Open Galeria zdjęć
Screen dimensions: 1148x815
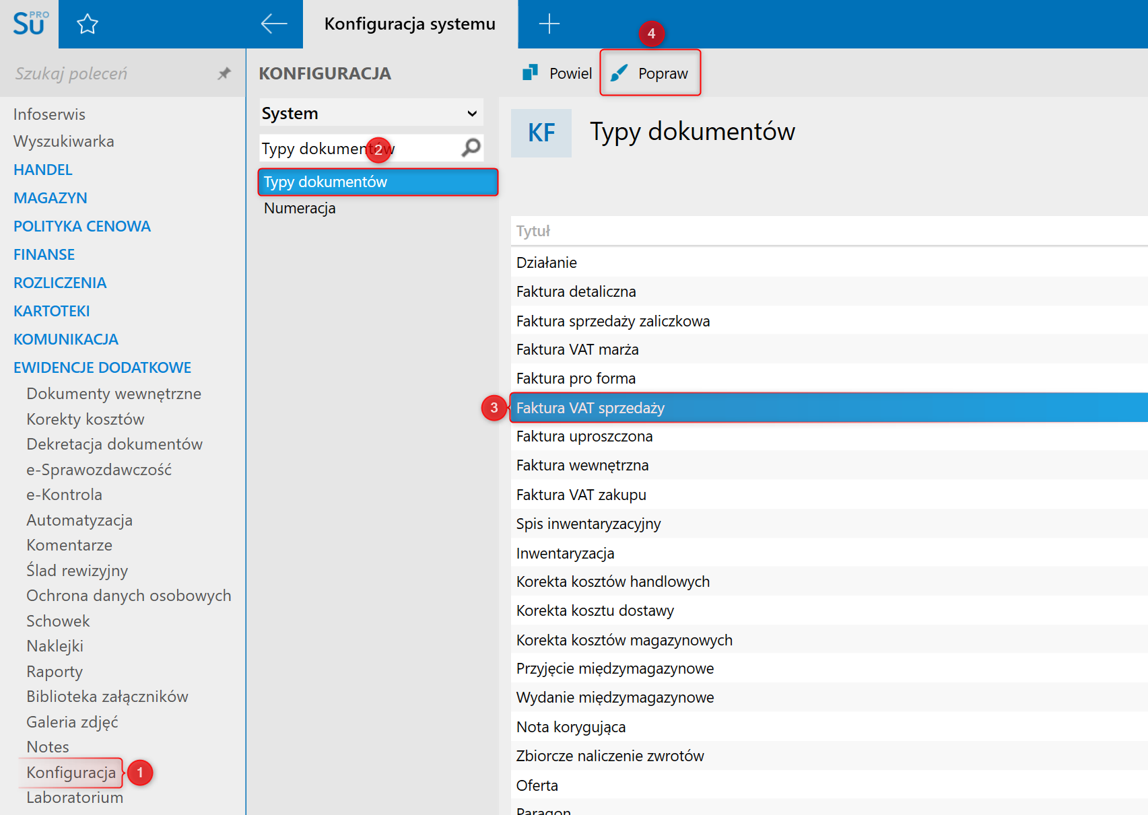coord(73,722)
